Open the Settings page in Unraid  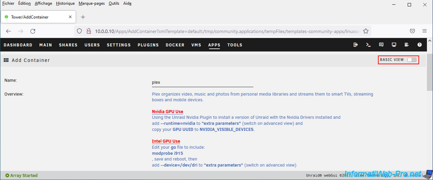pyautogui.click(x=119, y=45)
